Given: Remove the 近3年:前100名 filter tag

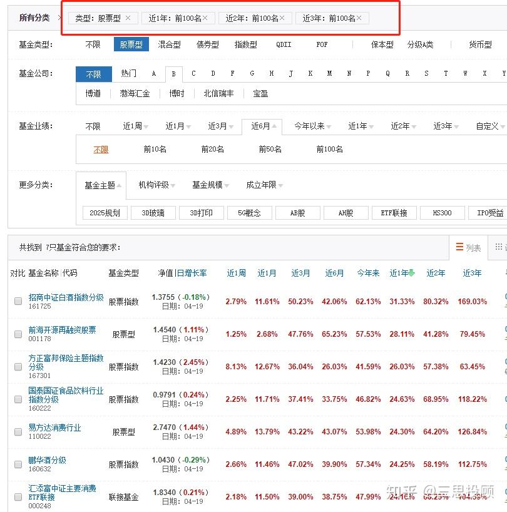Looking at the screenshot, I should click(359, 18).
